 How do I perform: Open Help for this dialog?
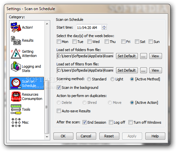pyautogui.click(x=155, y=136)
